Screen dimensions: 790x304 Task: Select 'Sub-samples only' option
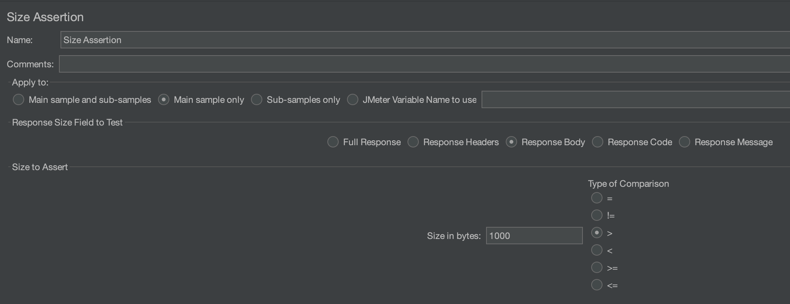[x=257, y=100]
